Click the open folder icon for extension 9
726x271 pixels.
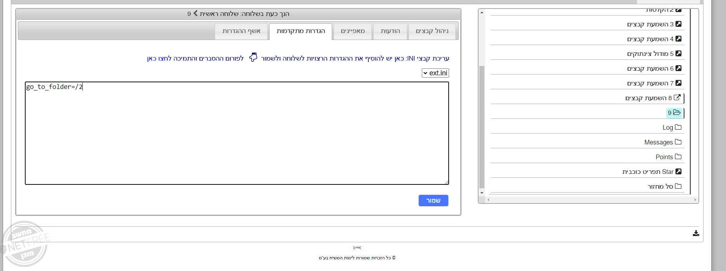click(x=677, y=113)
